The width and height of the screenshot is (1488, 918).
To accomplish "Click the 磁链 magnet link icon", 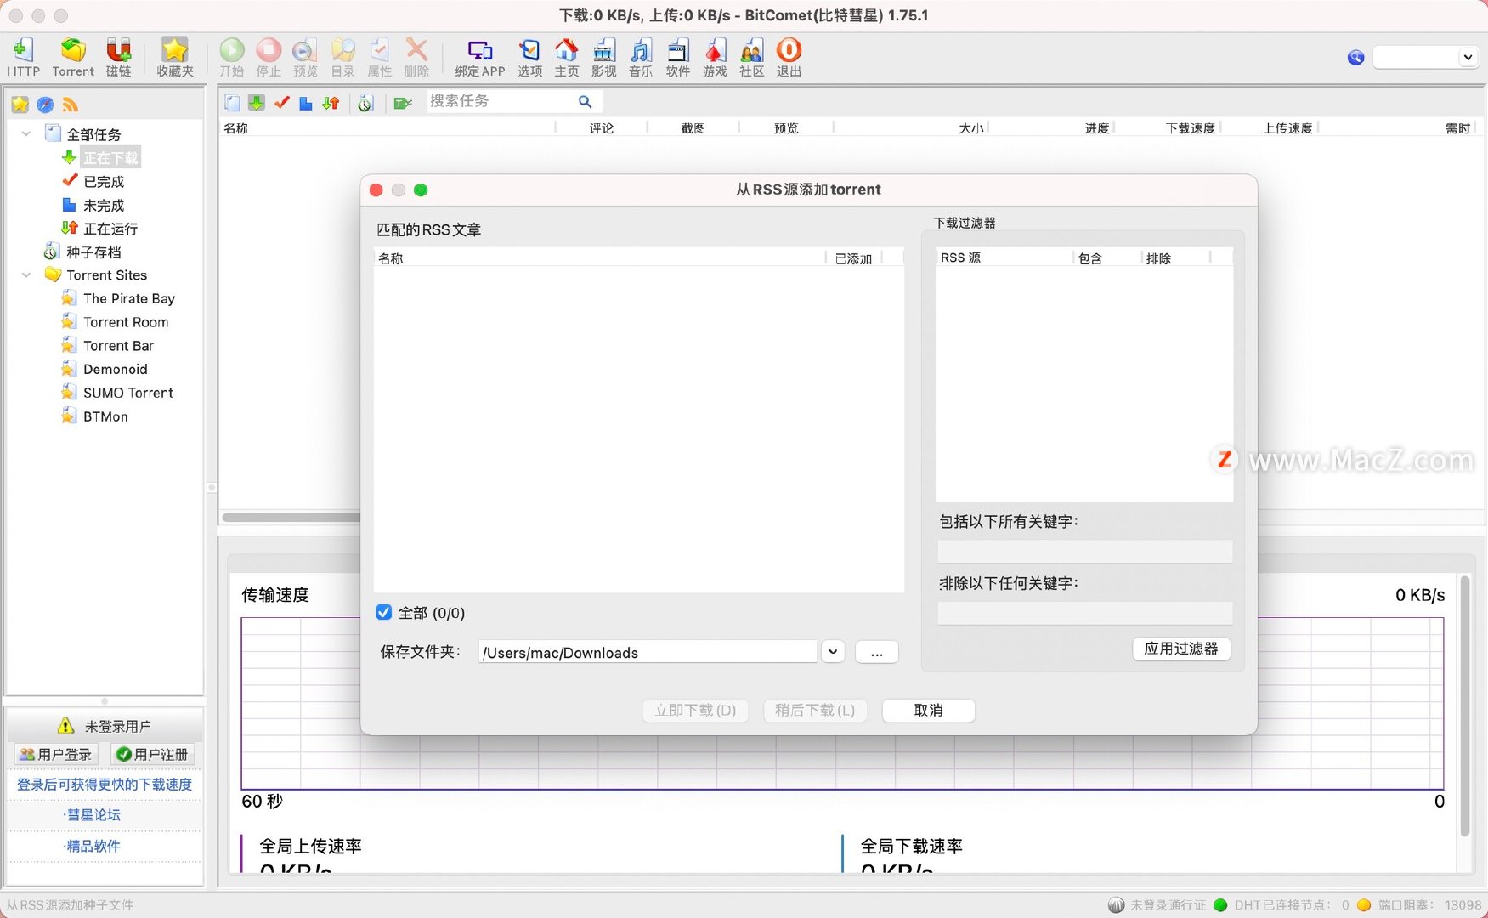I will (x=118, y=56).
